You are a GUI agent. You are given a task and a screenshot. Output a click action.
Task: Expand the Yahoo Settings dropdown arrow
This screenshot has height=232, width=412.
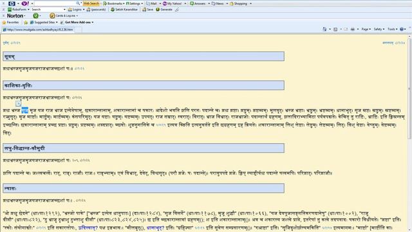click(142, 4)
